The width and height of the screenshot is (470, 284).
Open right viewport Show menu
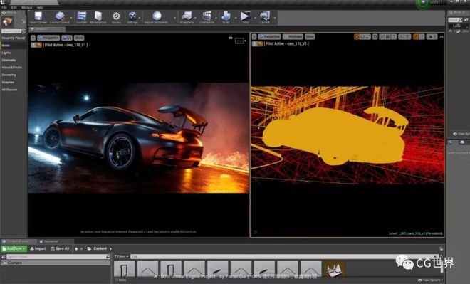point(310,36)
